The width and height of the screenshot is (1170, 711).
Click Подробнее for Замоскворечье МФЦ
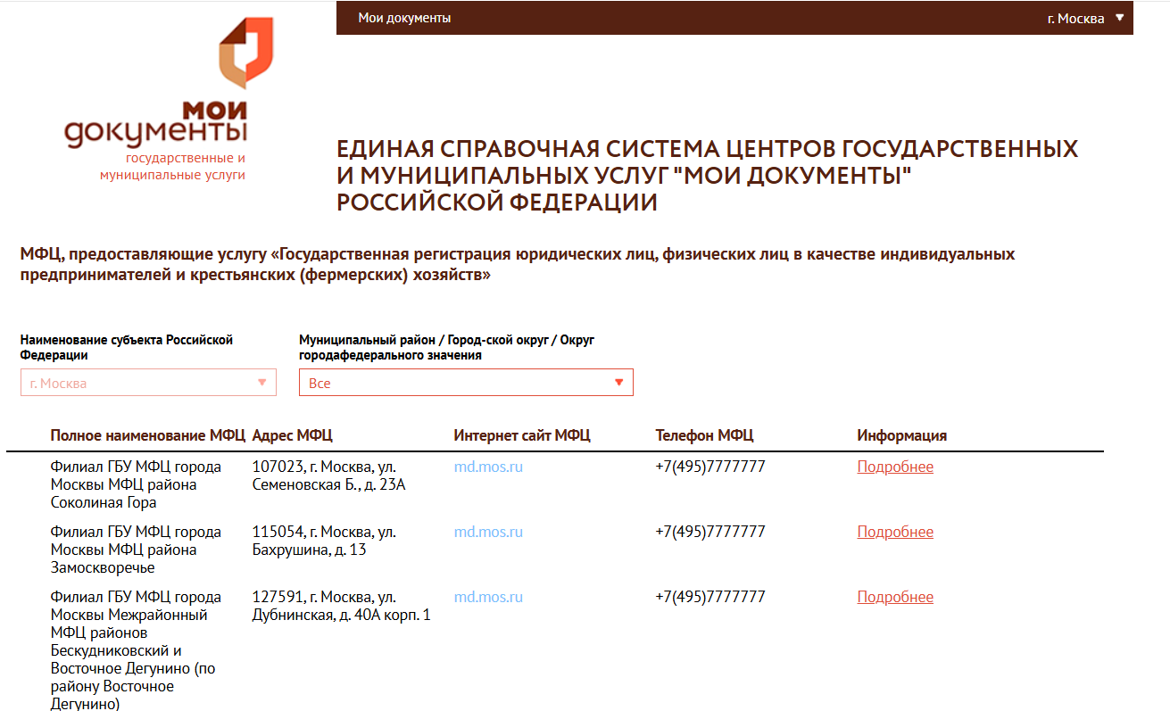coord(895,532)
